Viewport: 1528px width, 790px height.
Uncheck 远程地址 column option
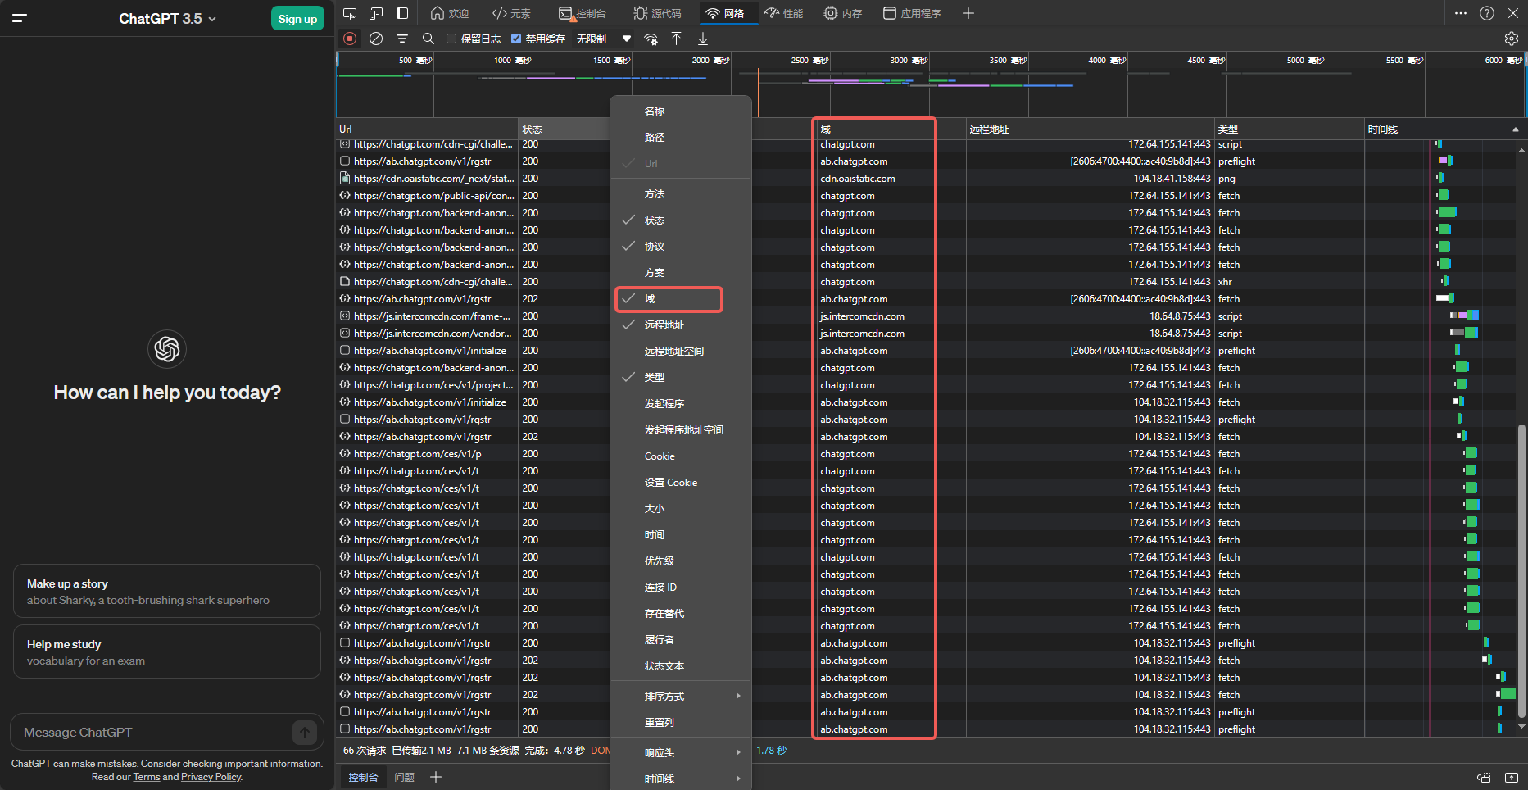pos(681,325)
